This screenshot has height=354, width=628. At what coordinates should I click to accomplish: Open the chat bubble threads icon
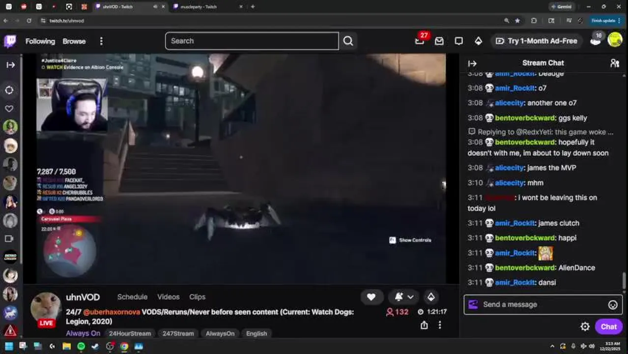click(x=458, y=41)
